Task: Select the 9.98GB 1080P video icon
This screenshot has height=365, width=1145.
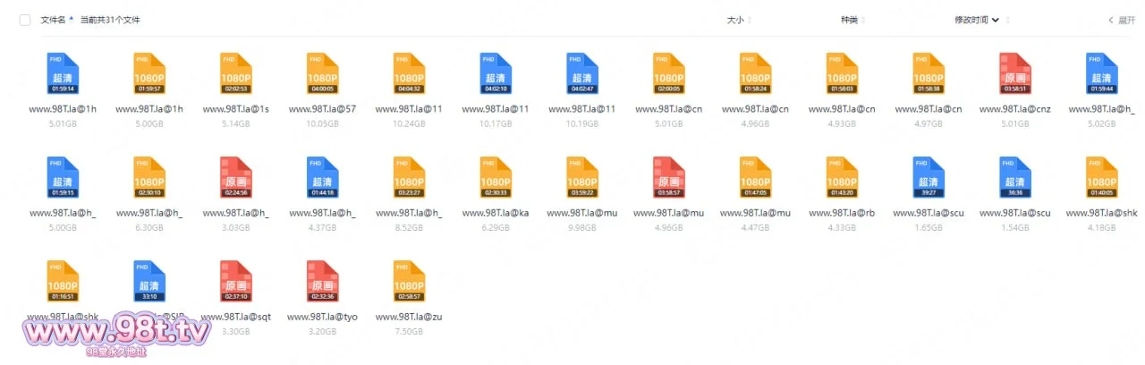Action: tap(582, 177)
